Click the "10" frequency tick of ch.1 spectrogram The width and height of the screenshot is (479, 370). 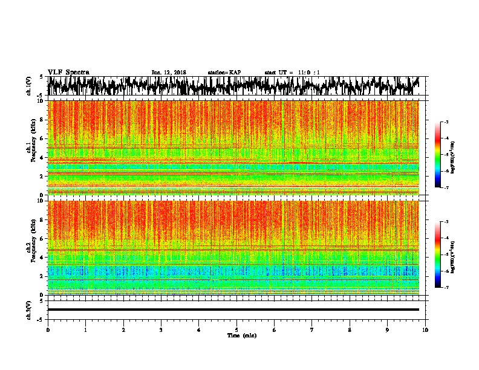pyautogui.click(x=41, y=101)
